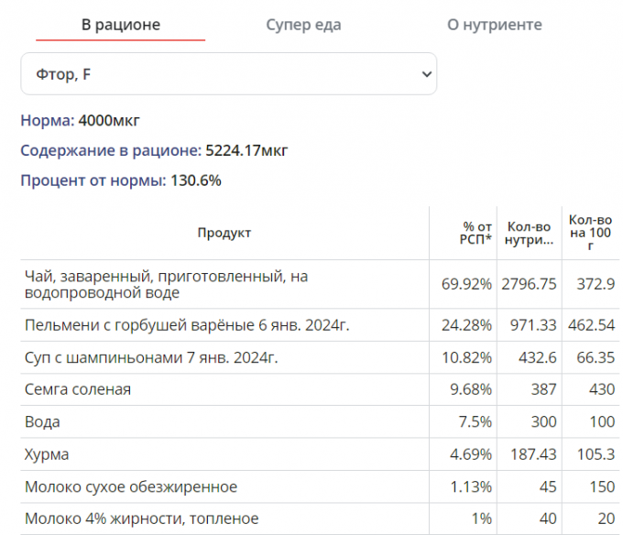The width and height of the screenshot is (623, 535).
Task: Click the 69.92% cell for tea
Action: [466, 284]
